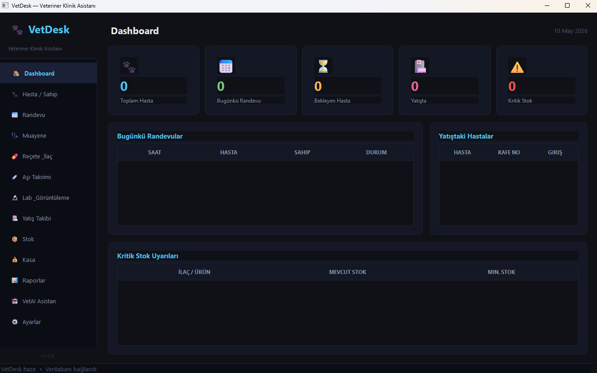The image size is (597, 373).
Task: Click the SAAT column header
Action: pos(154,152)
